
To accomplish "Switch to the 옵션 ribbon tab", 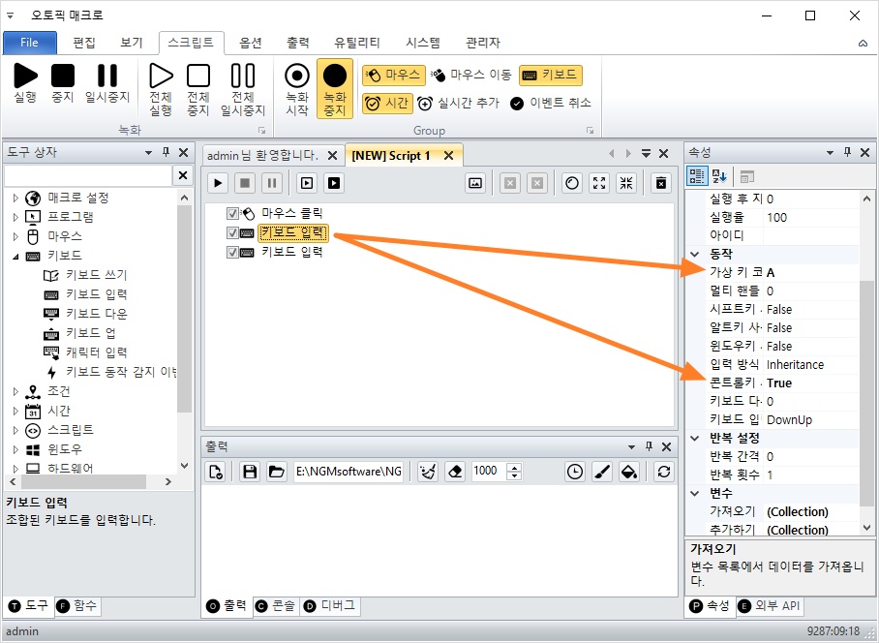I will click(x=251, y=43).
